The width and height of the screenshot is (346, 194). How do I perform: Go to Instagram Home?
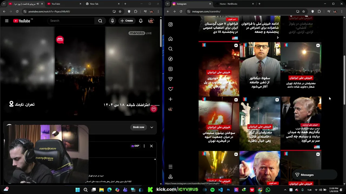click(x=171, y=39)
